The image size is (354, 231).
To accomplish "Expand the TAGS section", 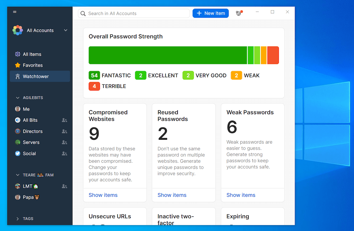I will [x=18, y=218].
